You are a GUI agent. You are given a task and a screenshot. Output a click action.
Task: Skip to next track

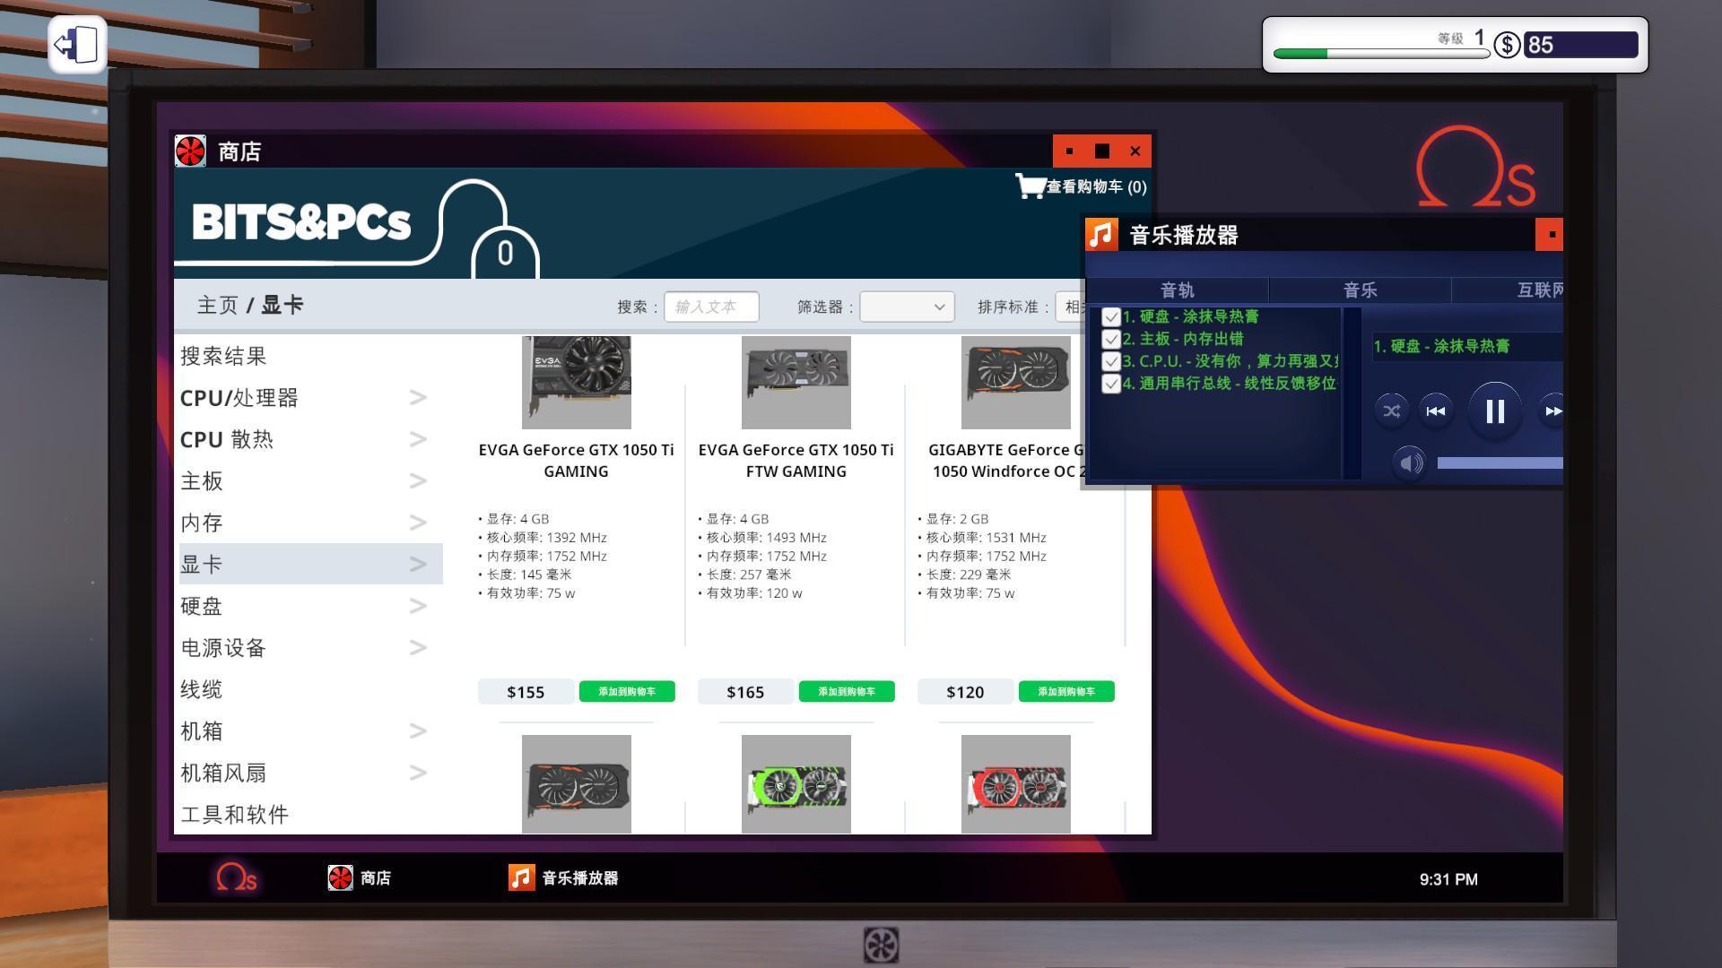pyautogui.click(x=1552, y=411)
